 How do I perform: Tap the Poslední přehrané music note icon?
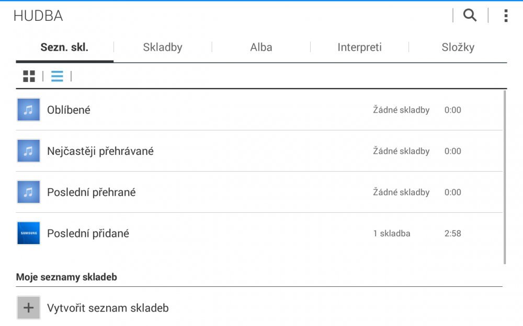coord(28,192)
